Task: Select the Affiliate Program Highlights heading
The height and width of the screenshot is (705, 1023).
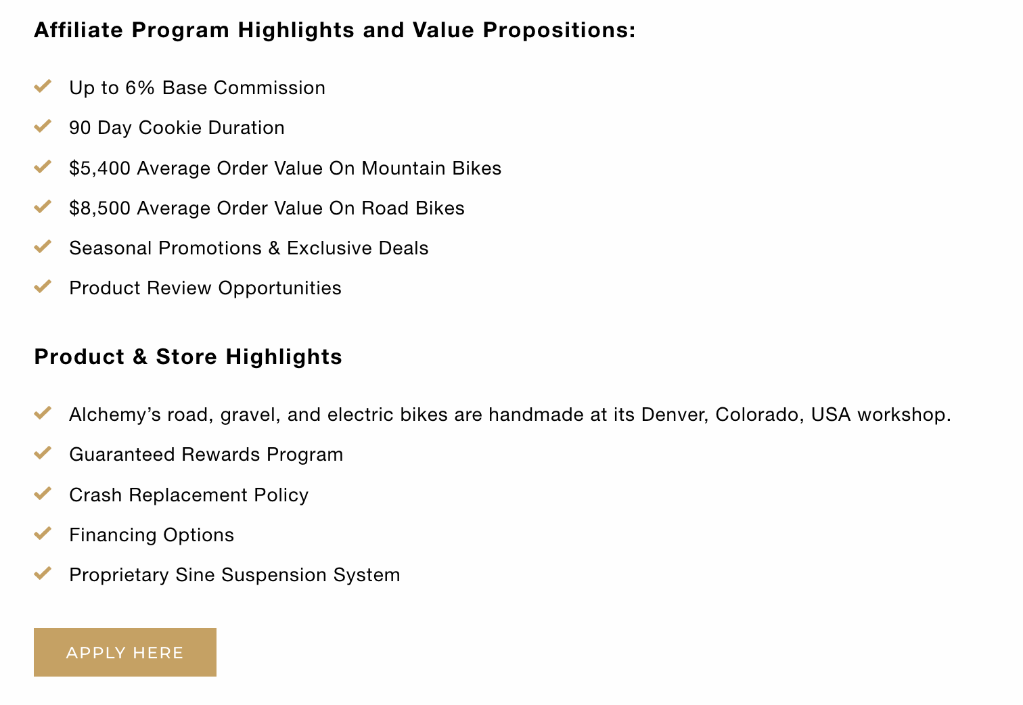Action: (x=335, y=30)
